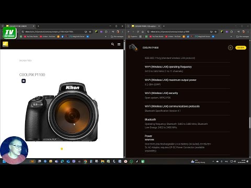Expand bookmarks overflow chevron in right window

pyautogui.click(x=231, y=37)
